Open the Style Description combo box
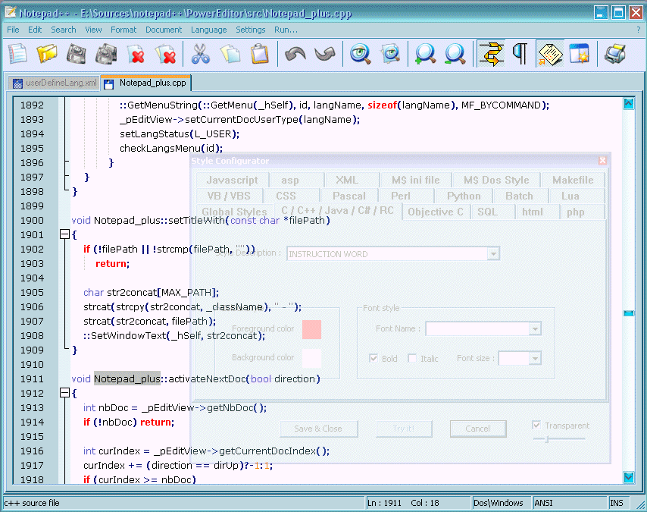The height and width of the screenshot is (512, 647). (493, 253)
